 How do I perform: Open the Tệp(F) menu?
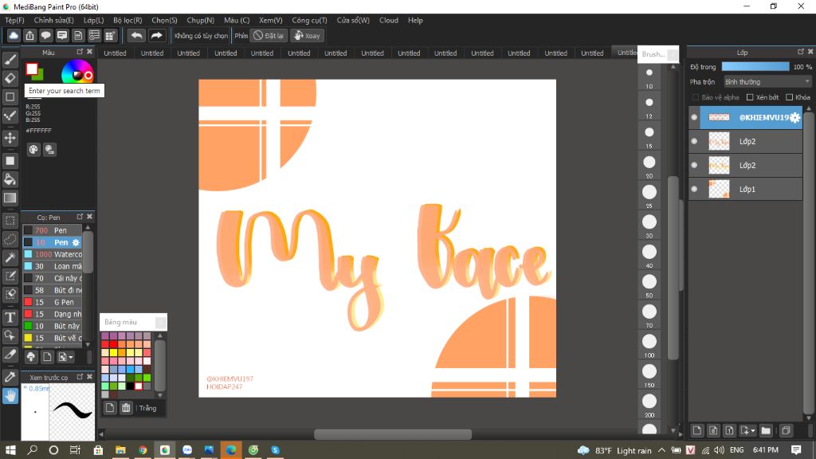point(14,20)
